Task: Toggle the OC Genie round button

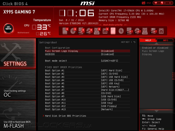Action: click(x=8, y=28)
